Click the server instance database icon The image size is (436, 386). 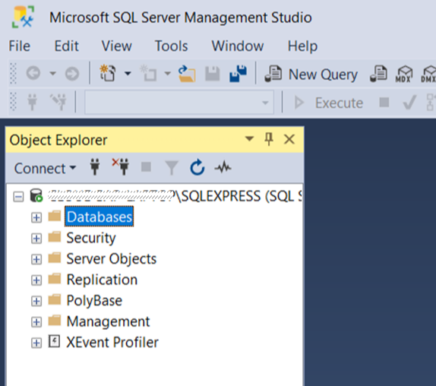click(36, 195)
